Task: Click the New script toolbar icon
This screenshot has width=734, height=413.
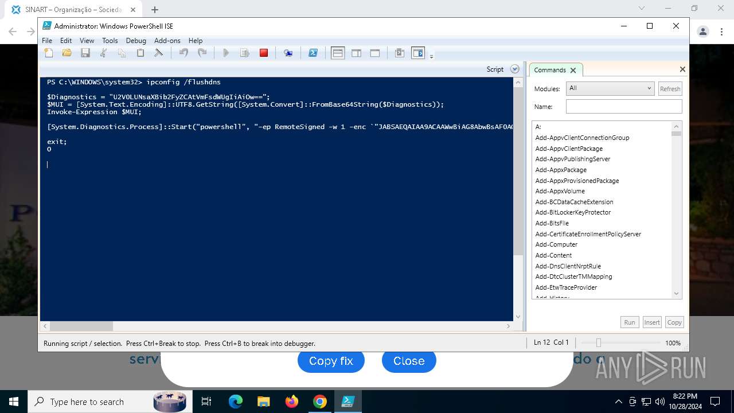Action: pos(49,53)
